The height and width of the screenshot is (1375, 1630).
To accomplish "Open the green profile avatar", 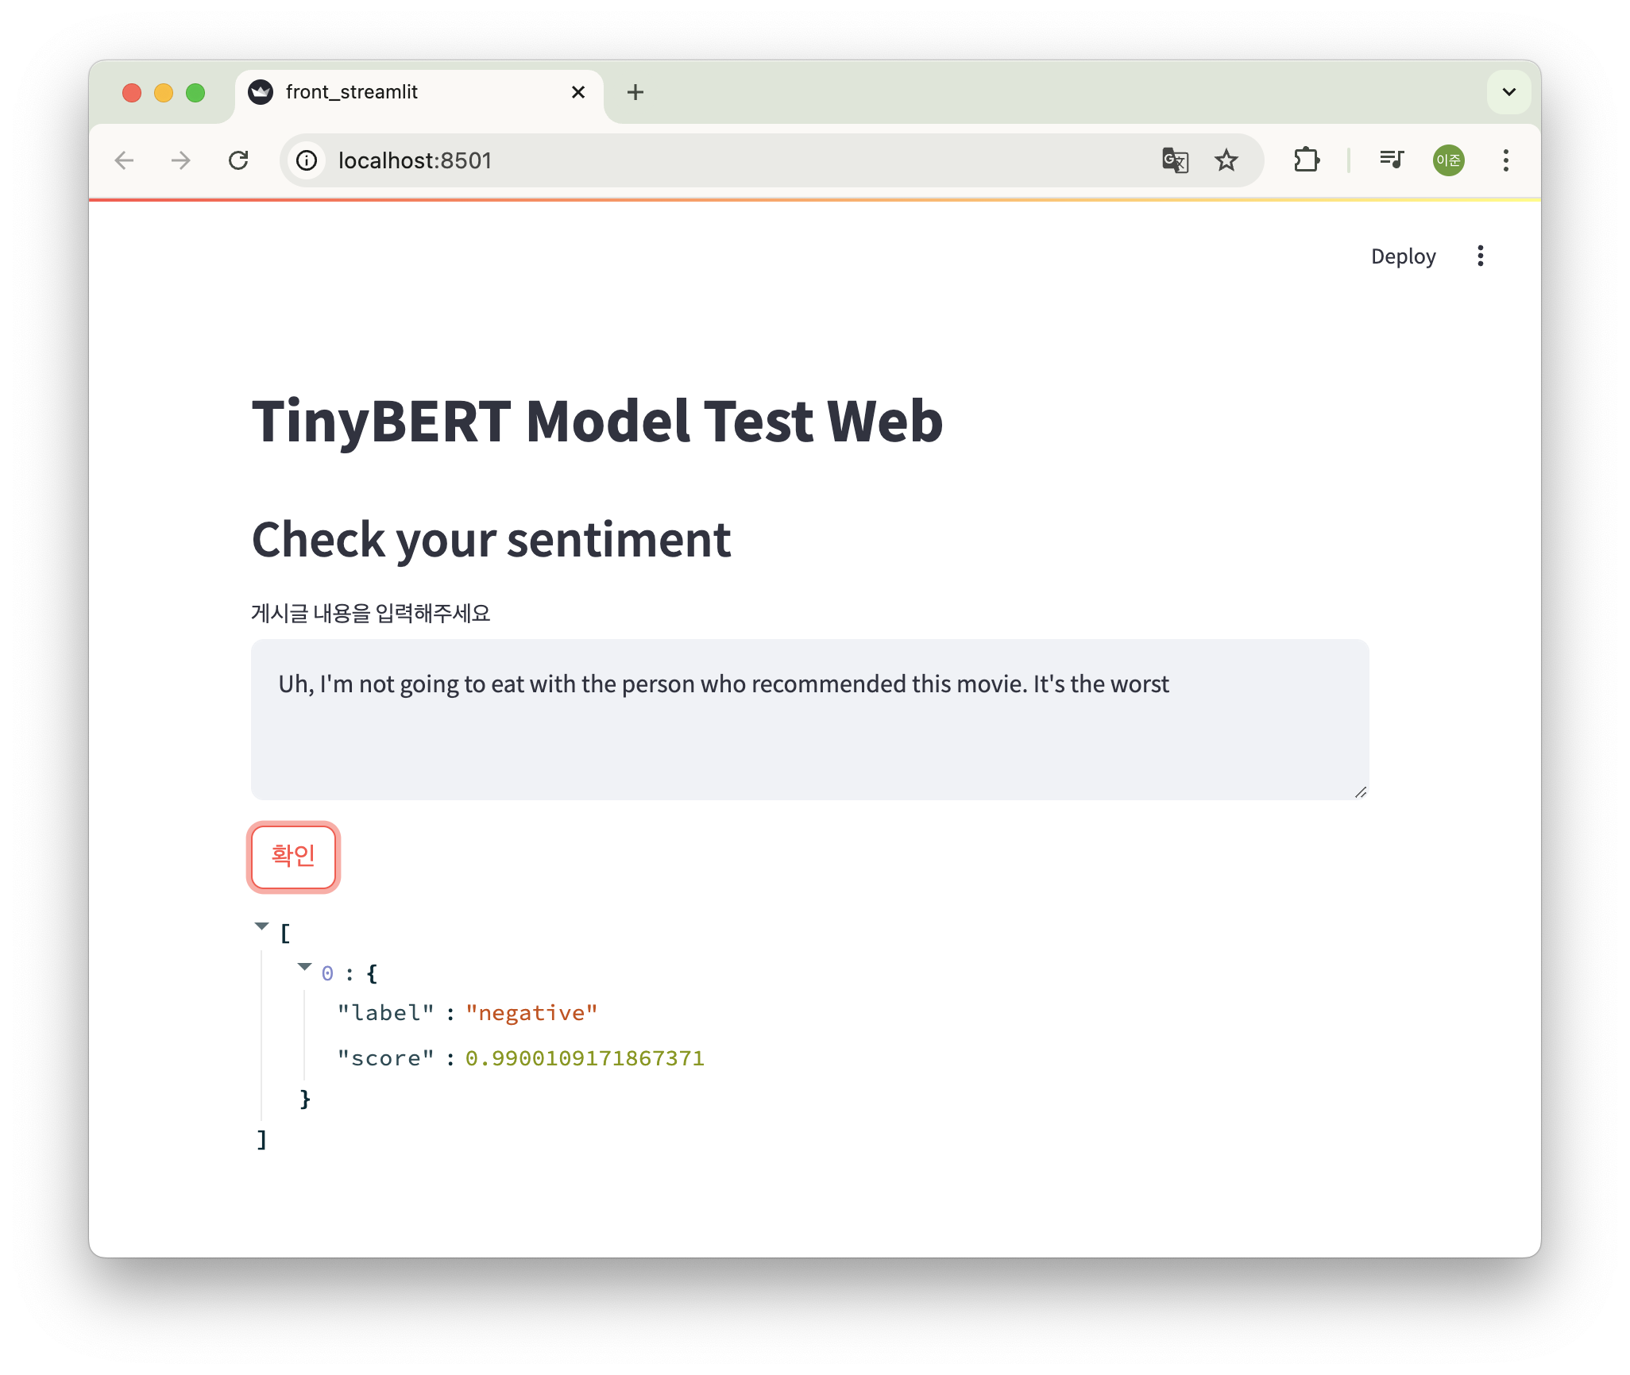I will pyautogui.click(x=1448, y=160).
